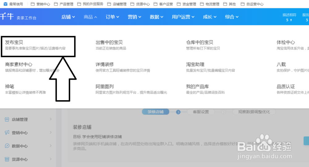Open the 我的外贸服务 bookmark folder

90,4
